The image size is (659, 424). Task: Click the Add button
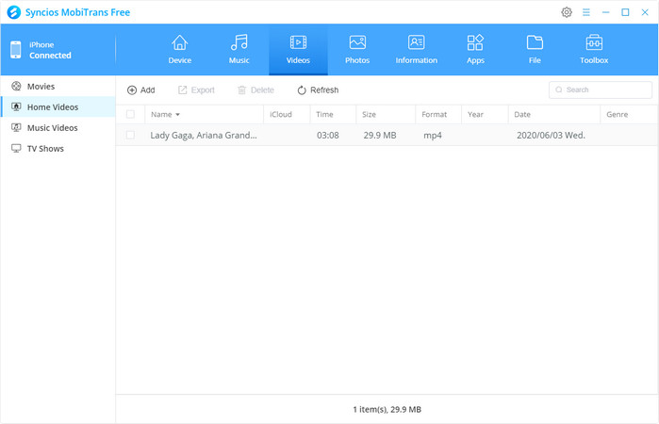point(141,90)
